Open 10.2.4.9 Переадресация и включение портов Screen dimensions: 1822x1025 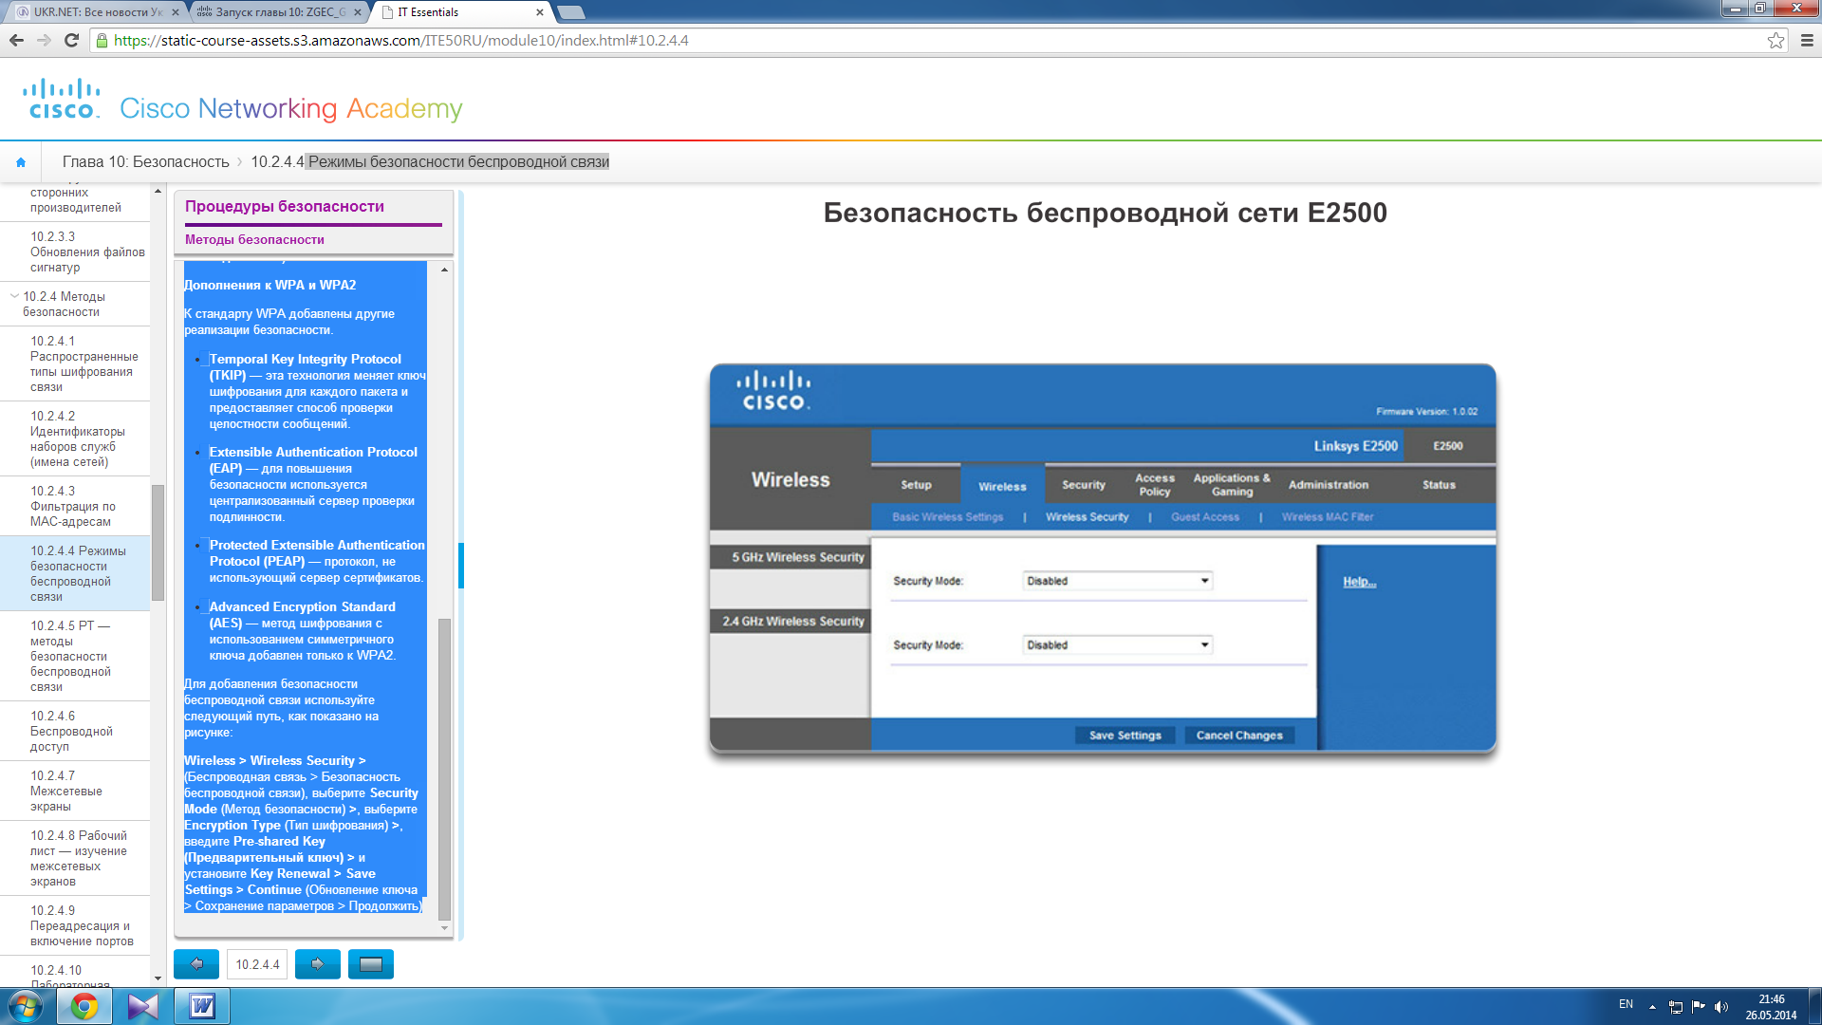click(x=75, y=925)
